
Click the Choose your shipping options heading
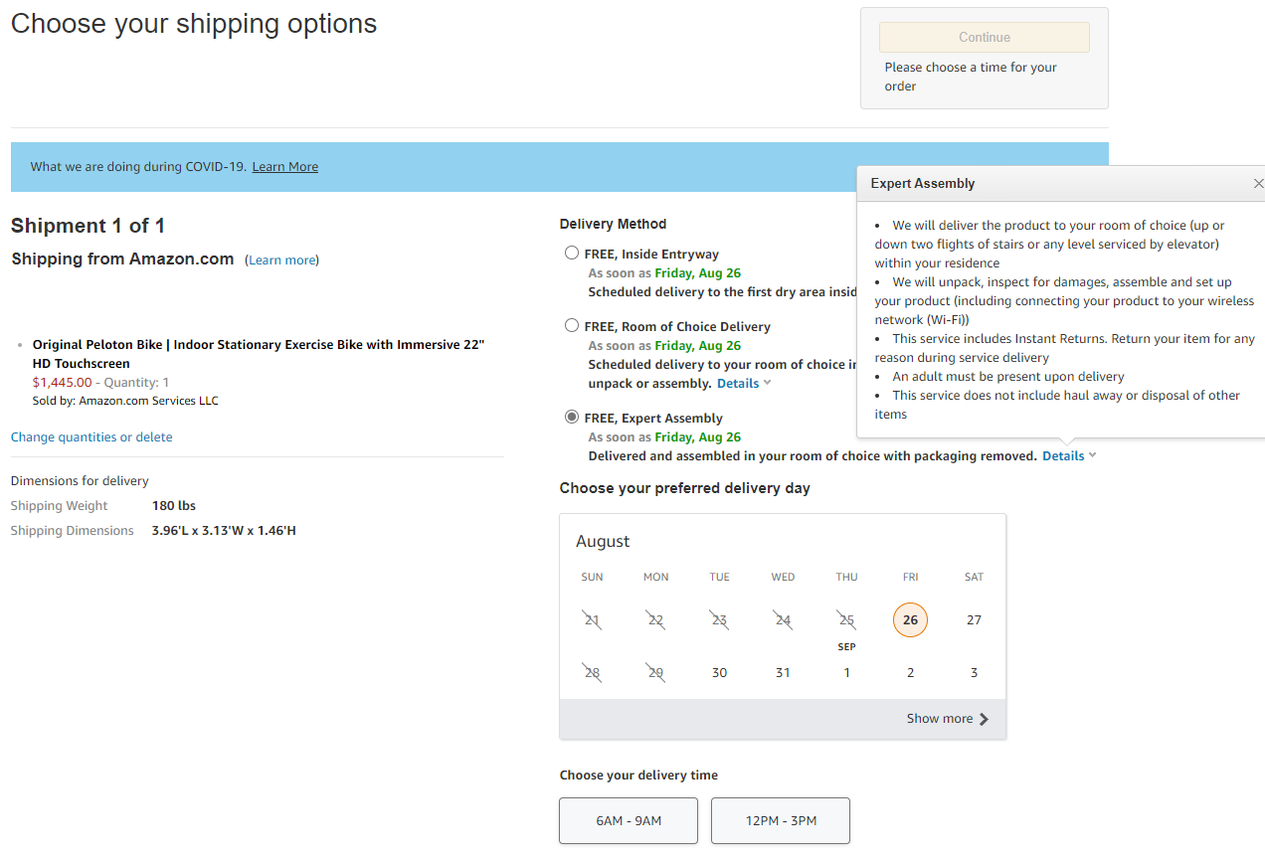pos(194,24)
